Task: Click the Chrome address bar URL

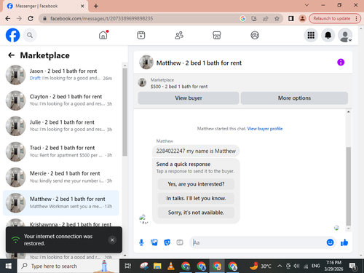Action: (x=101, y=18)
